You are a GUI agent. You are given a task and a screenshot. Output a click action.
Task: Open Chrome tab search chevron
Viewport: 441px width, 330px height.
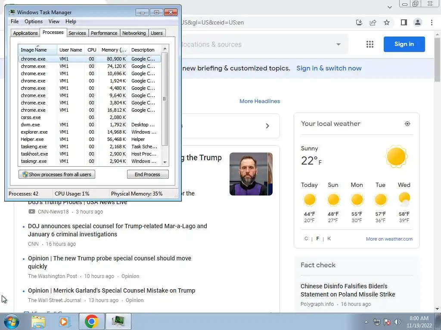point(389,7)
